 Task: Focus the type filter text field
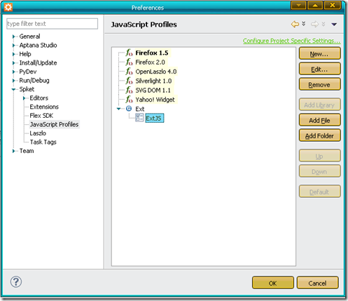point(53,24)
